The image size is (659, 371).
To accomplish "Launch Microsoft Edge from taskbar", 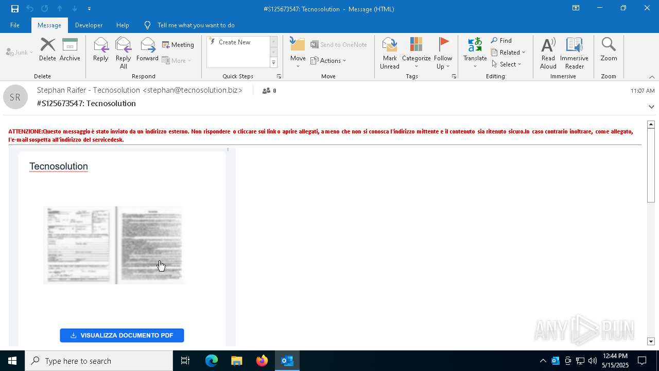I will pyautogui.click(x=212, y=361).
